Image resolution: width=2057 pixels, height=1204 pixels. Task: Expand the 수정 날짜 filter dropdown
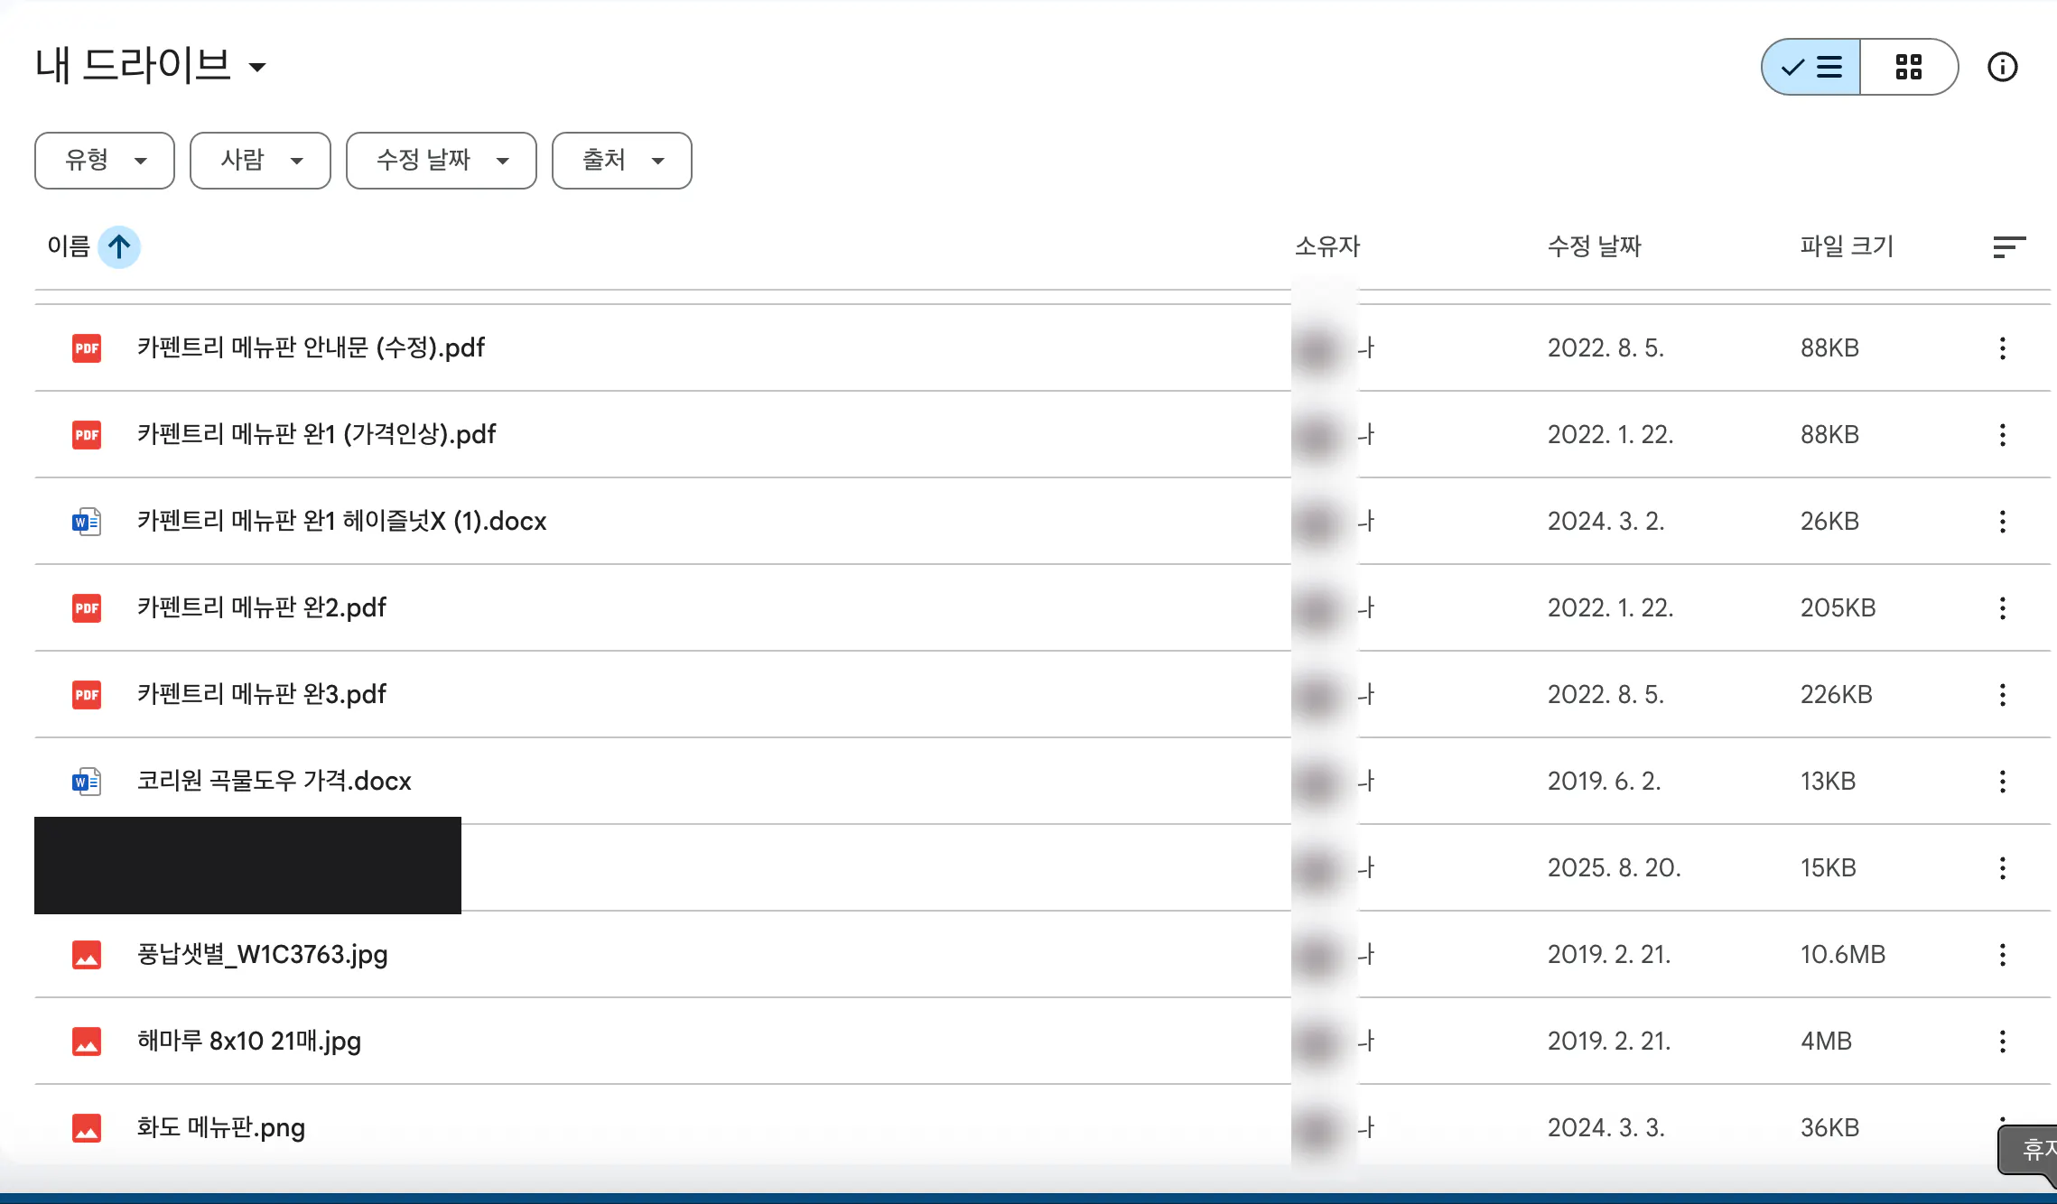pos(442,161)
